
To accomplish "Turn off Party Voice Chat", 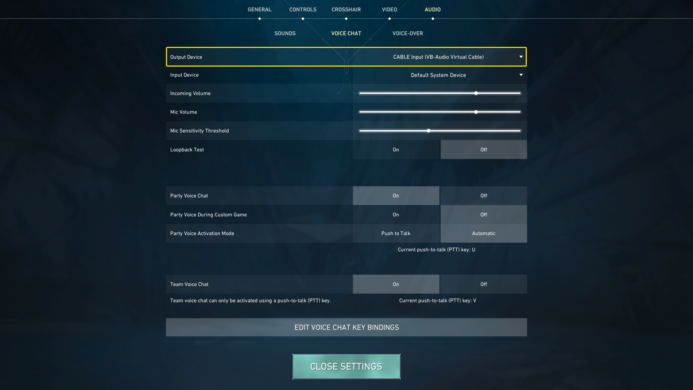I will [483, 195].
